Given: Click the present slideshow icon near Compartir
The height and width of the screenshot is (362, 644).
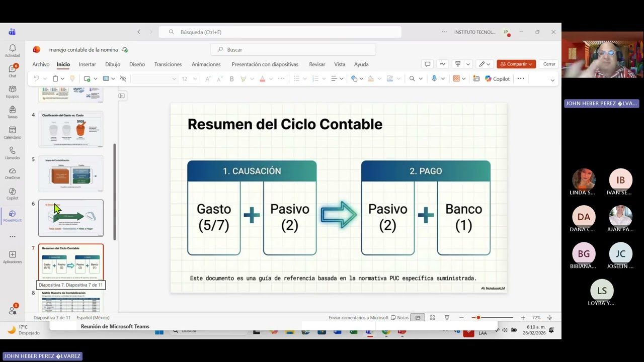Looking at the screenshot, I should [458, 64].
